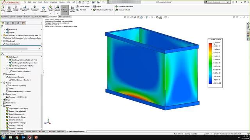Select the Motion Study 1 bottom tab
250x140 pixels.
tap(31, 131)
